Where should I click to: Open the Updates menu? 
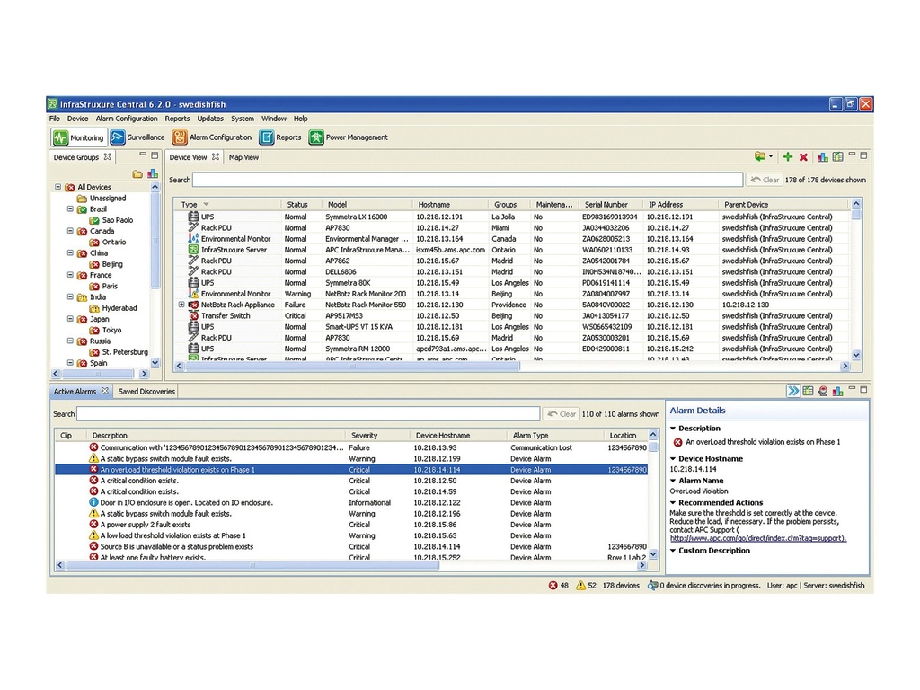(x=210, y=118)
